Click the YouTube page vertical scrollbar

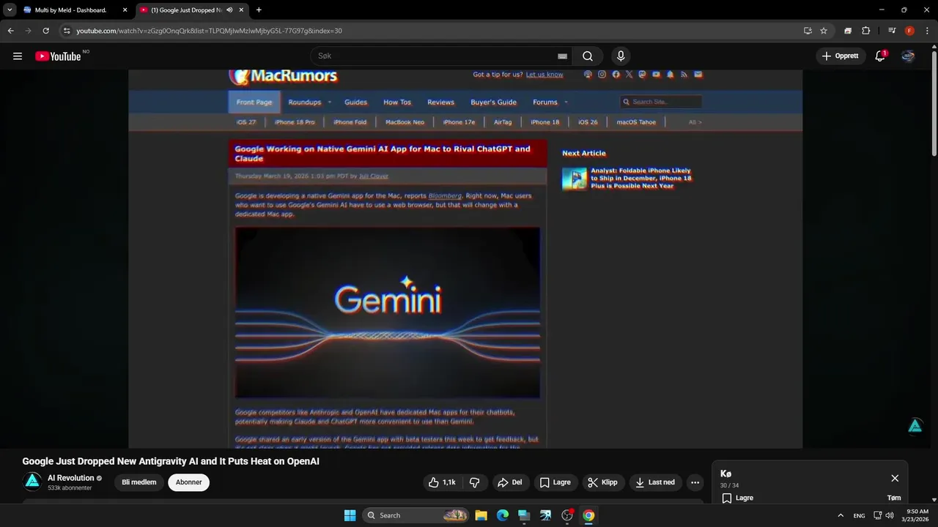[x=934, y=102]
